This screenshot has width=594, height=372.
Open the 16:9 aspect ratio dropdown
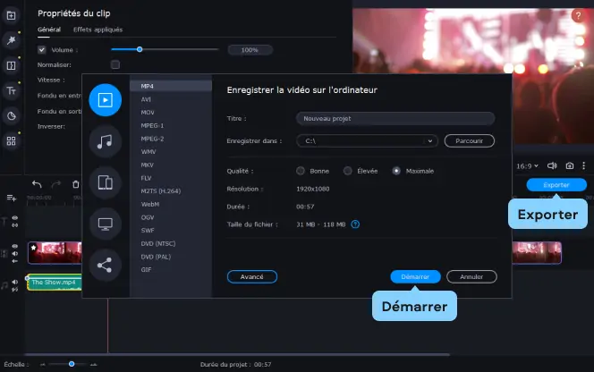click(527, 166)
